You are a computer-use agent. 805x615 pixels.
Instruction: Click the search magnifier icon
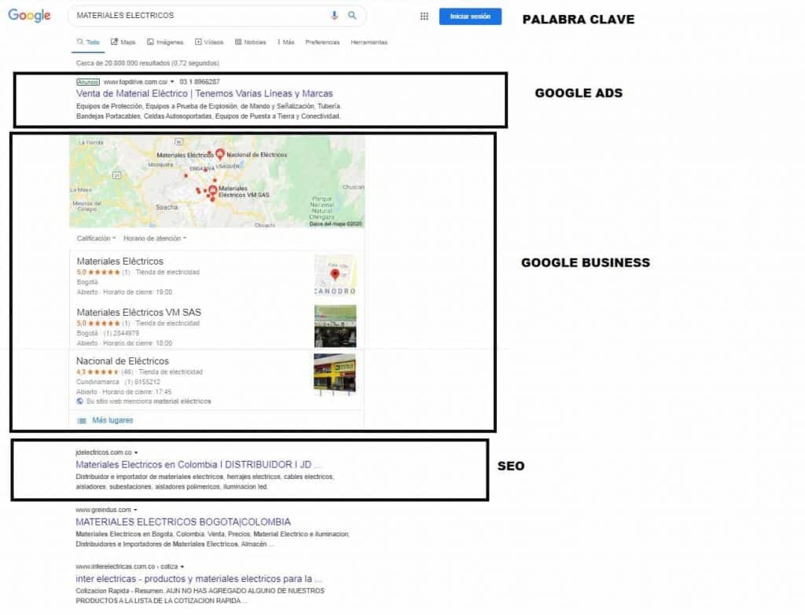click(x=352, y=16)
